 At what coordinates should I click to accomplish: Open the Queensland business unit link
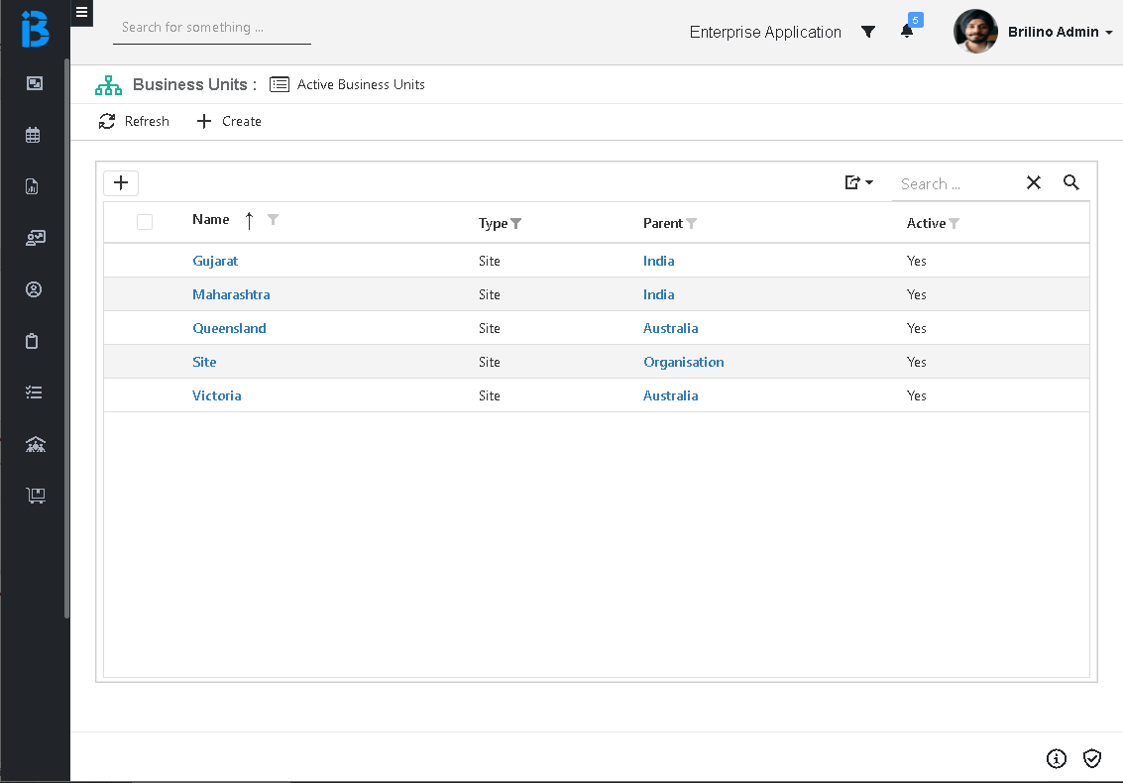229,328
